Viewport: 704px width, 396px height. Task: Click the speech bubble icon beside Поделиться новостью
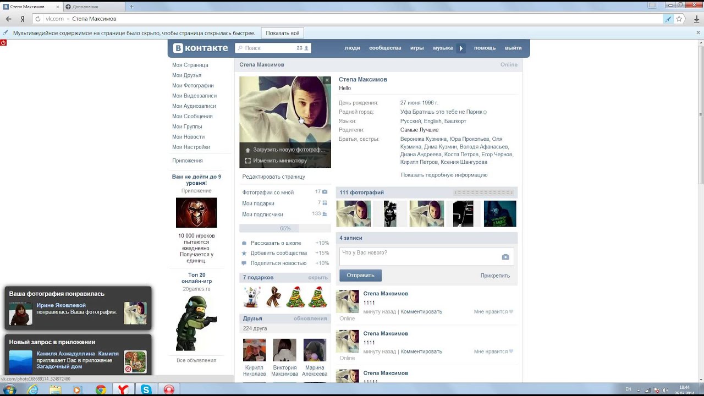coord(244,263)
